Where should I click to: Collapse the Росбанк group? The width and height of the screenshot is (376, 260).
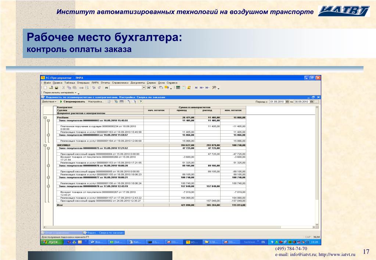tap(45, 118)
